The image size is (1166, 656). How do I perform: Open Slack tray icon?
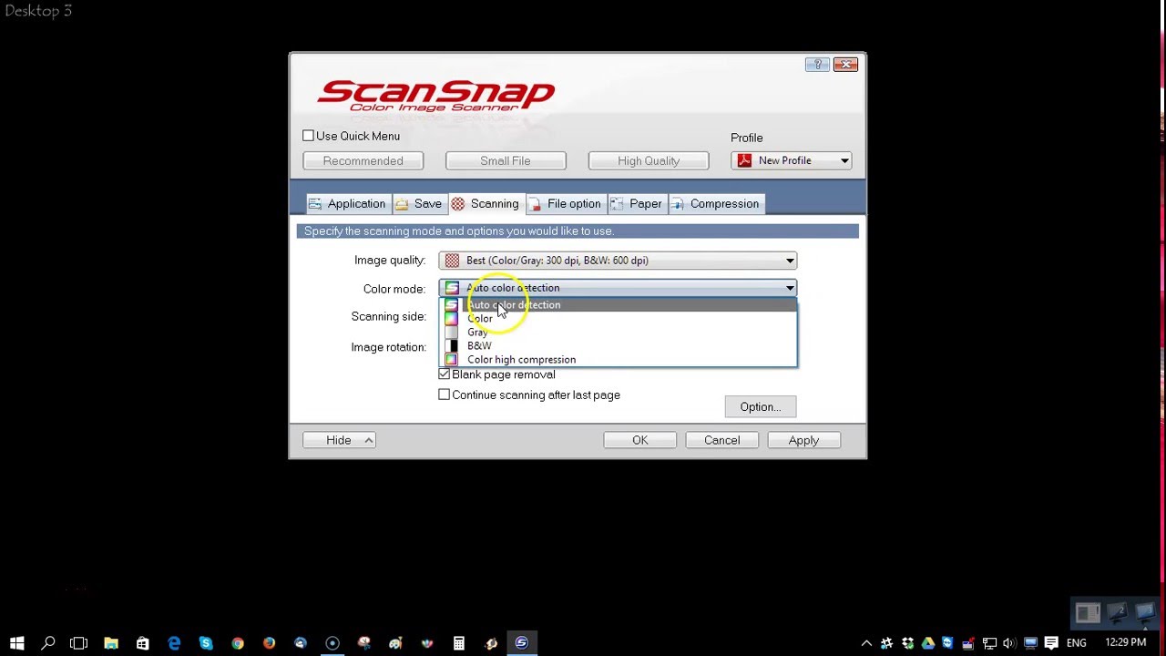pos(886,643)
